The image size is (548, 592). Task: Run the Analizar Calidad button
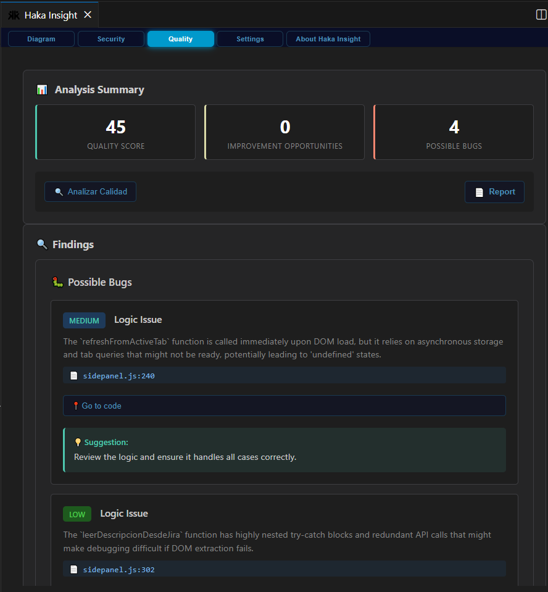tap(90, 192)
